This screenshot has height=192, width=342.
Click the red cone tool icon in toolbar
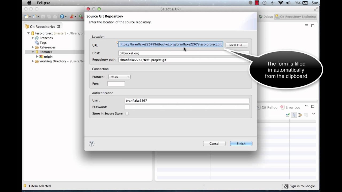[72, 17]
